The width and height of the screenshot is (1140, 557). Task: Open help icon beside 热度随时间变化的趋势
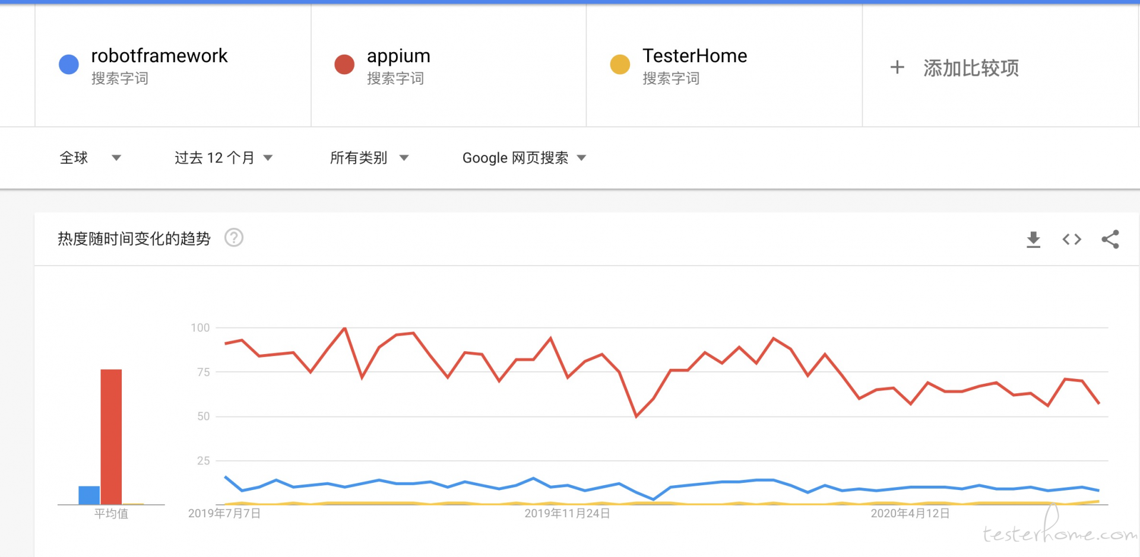point(234,238)
